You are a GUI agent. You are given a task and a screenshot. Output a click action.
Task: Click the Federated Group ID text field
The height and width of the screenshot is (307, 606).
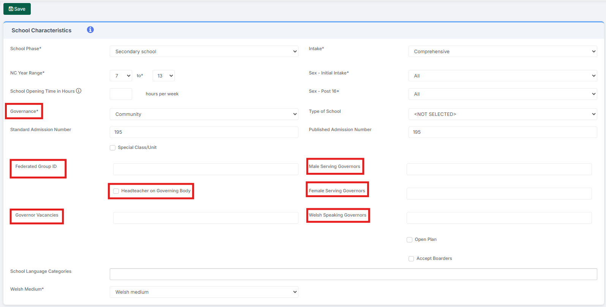tap(206, 169)
